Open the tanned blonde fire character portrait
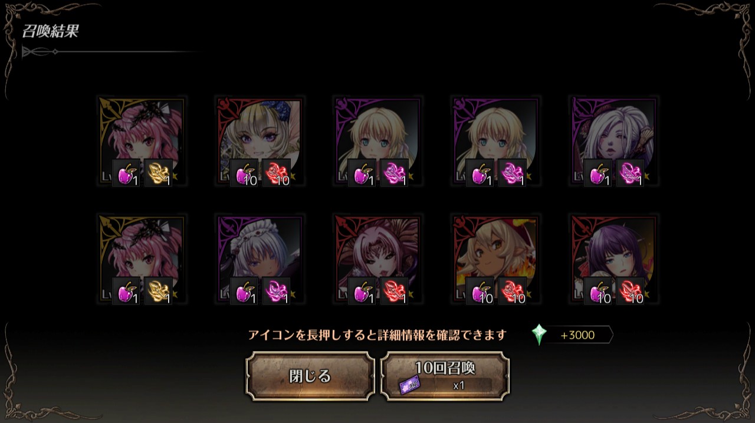The image size is (755, 423). click(496, 259)
